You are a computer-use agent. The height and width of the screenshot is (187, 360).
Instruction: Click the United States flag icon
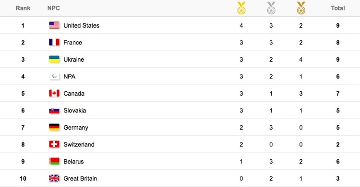coord(54,25)
